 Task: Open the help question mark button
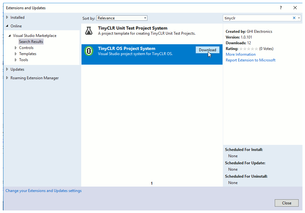click(x=281, y=8)
